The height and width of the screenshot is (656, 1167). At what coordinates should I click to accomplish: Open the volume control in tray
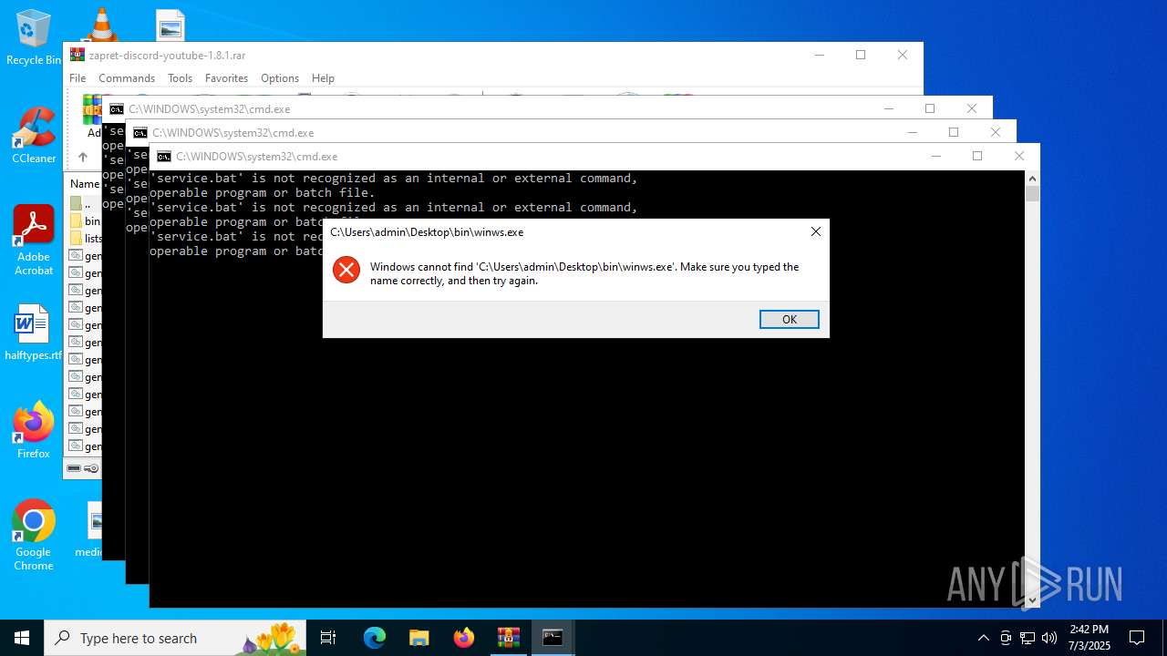1049,638
